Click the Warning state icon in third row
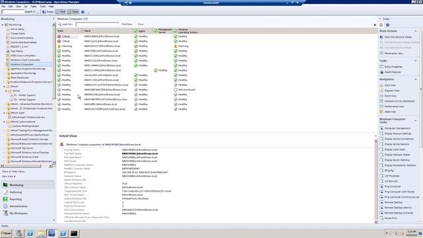 click(59, 46)
